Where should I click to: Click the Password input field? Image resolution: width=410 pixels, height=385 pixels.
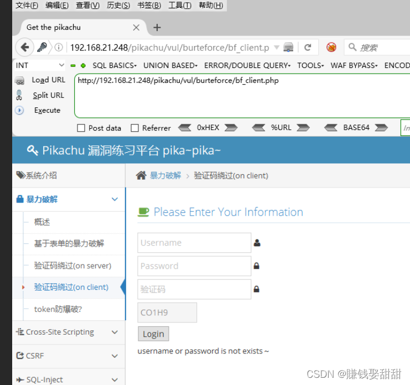[x=194, y=266]
